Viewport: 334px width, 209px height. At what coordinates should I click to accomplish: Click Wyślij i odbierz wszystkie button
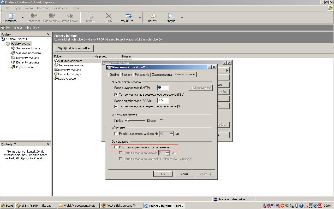(x=74, y=48)
